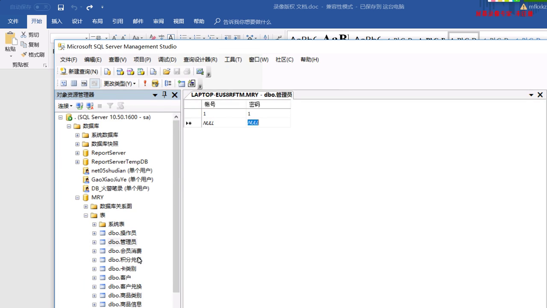
Task: Expand the 系统数据库 folder
Action: pyautogui.click(x=77, y=135)
